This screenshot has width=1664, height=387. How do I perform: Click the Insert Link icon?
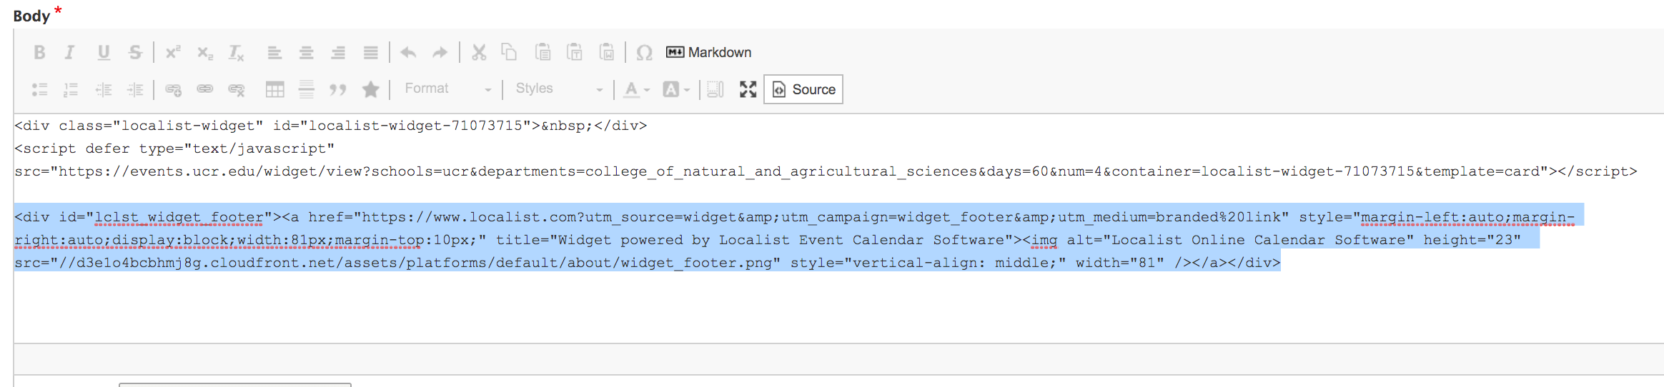[x=173, y=89]
